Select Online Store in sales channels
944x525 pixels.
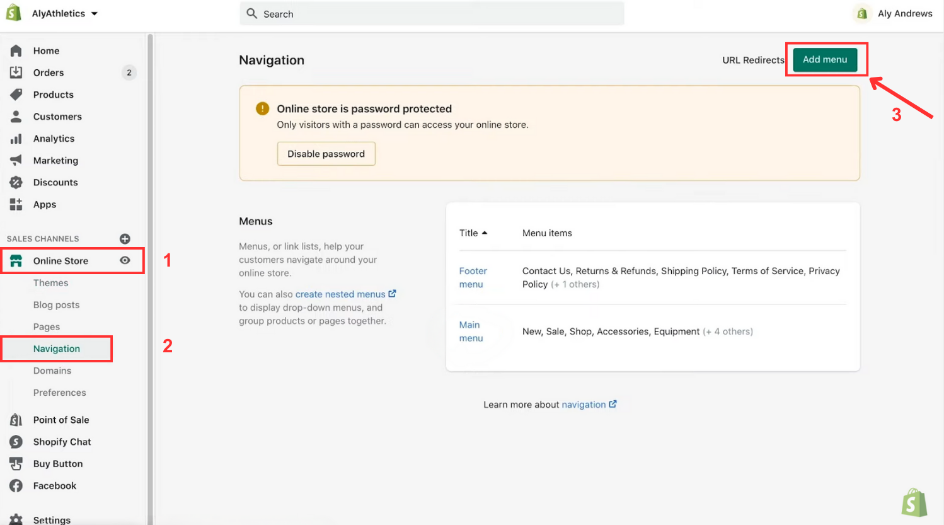pos(60,261)
